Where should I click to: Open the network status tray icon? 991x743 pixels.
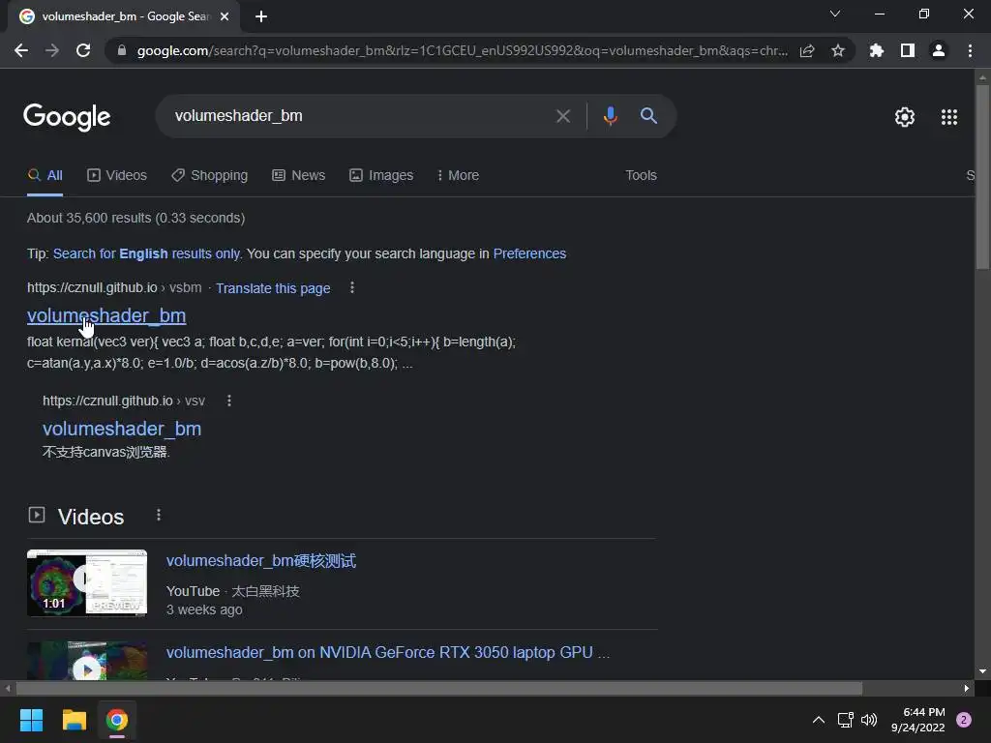click(845, 720)
